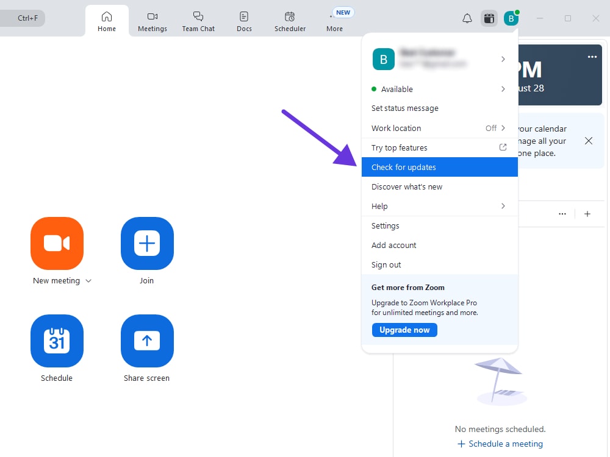Open the Work location submenu
The height and width of the screenshot is (457, 610).
(x=440, y=128)
